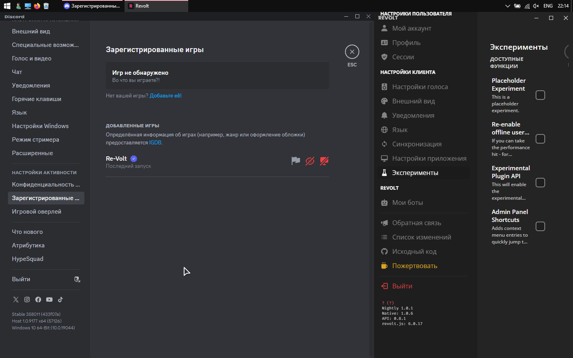Click Revolt's Donate entry with the coffee icon
Image resolution: width=573 pixels, height=358 pixels.
[424, 266]
